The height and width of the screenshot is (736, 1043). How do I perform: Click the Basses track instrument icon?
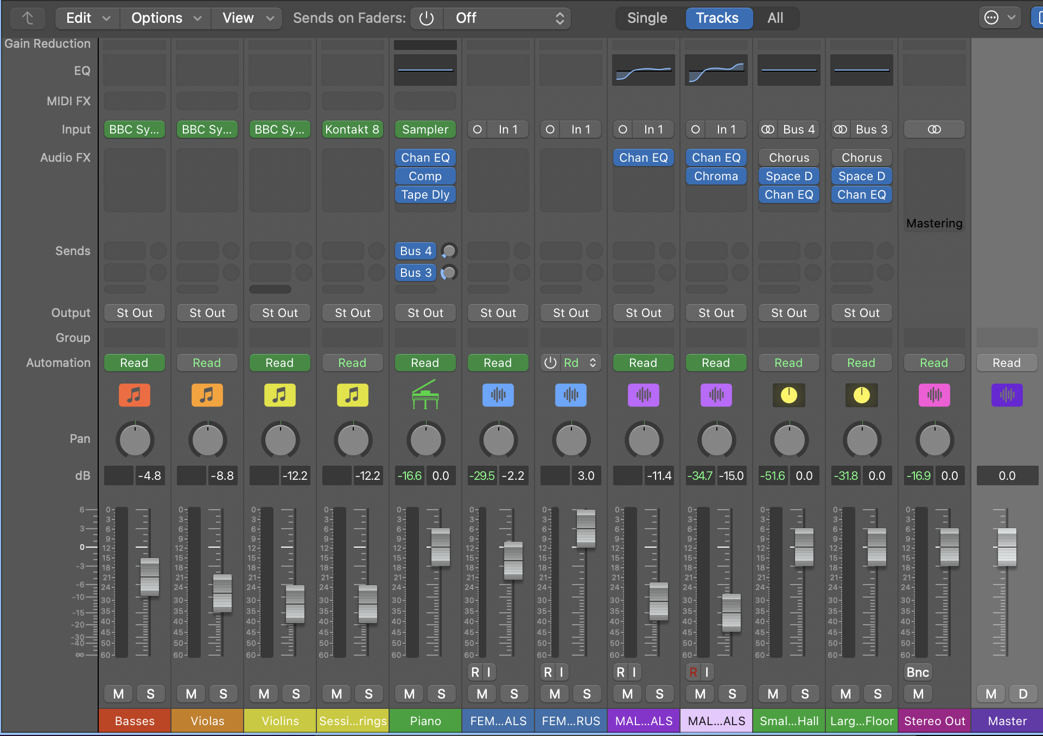point(134,395)
